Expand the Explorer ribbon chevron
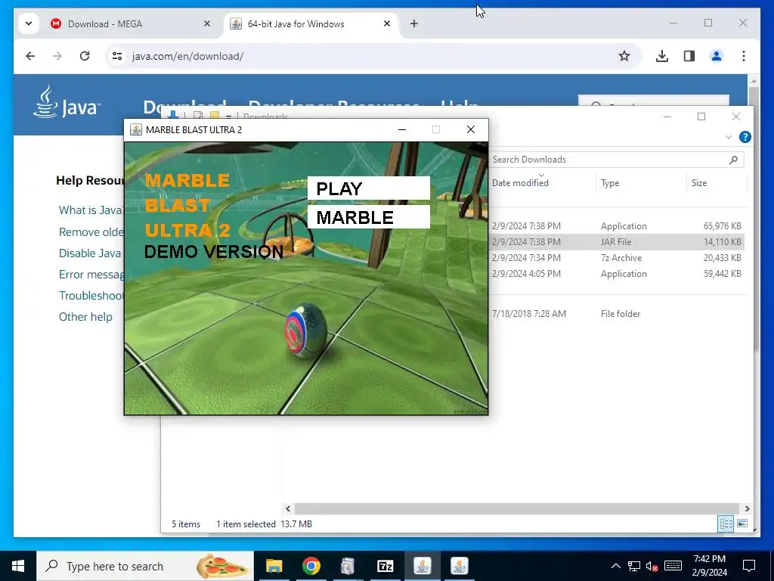The width and height of the screenshot is (774, 581). [x=728, y=137]
